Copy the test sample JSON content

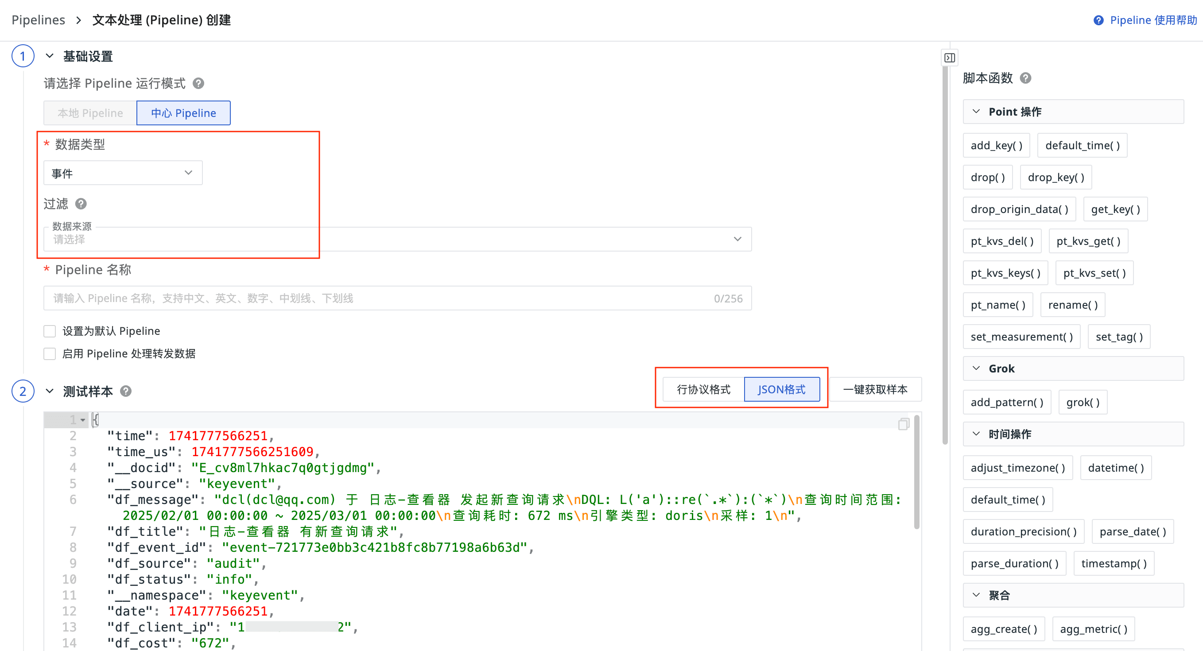click(x=903, y=424)
